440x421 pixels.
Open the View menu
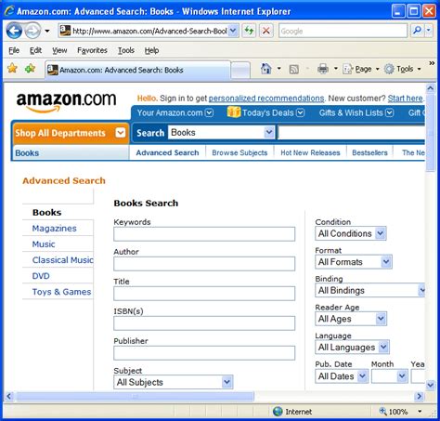tap(59, 50)
